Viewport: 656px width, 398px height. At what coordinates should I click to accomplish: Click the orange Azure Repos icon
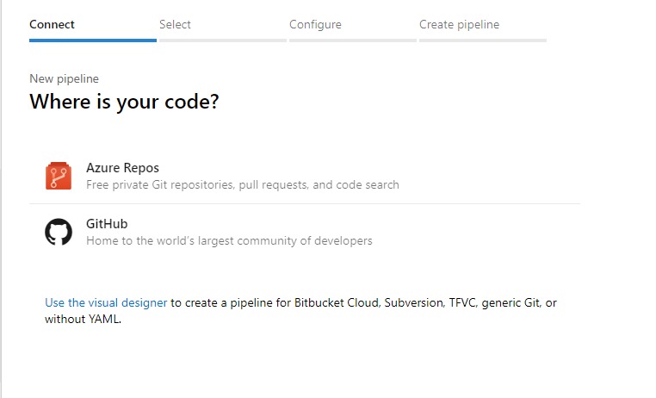point(59,176)
